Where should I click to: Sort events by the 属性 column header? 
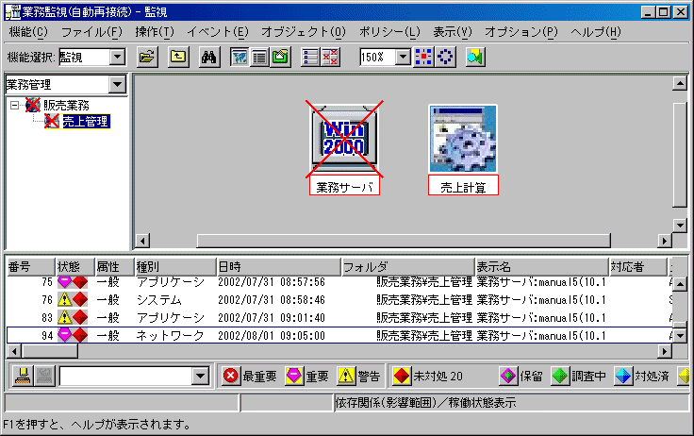point(115,267)
